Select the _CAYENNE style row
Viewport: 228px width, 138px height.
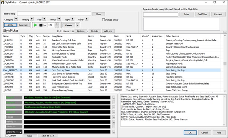(112, 77)
